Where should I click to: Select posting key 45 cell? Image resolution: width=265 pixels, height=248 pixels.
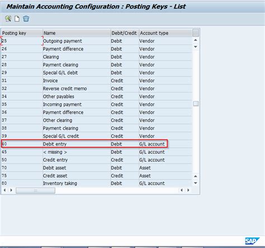click(x=22, y=152)
